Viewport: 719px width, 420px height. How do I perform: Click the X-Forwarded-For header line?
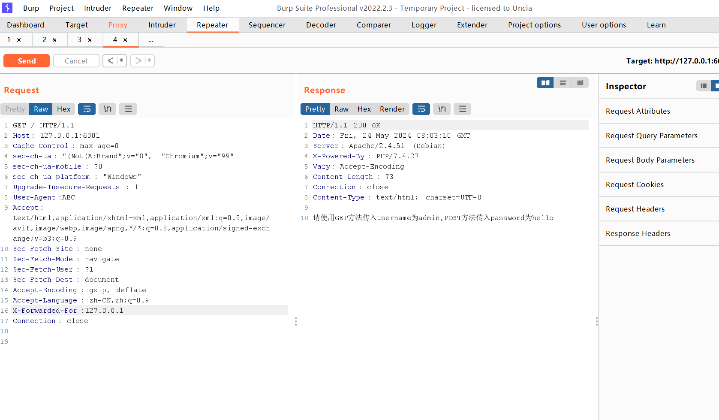click(x=150, y=311)
